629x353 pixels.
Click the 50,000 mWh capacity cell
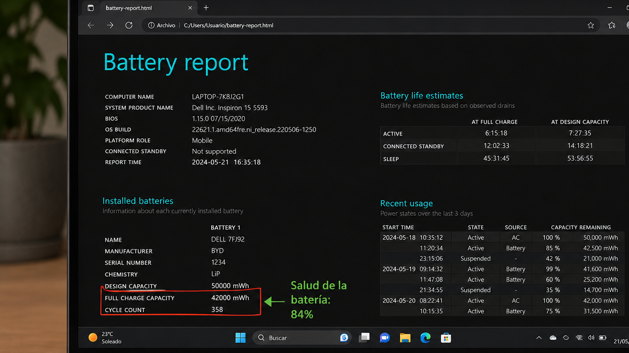[600, 238]
